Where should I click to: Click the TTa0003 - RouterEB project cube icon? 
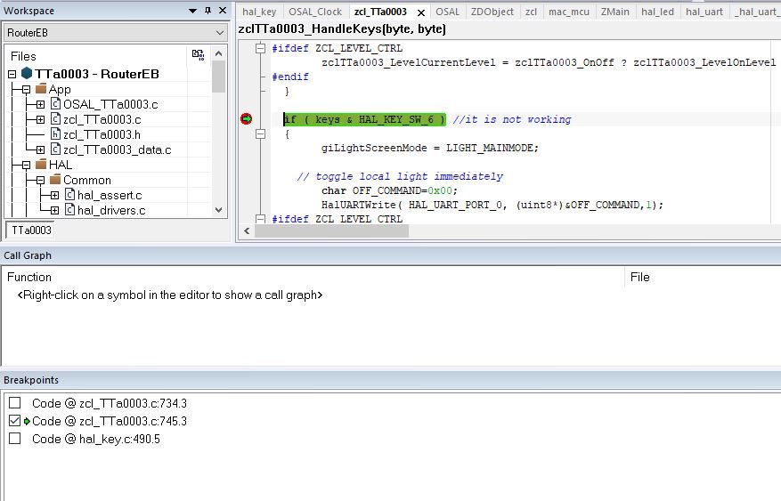27,74
